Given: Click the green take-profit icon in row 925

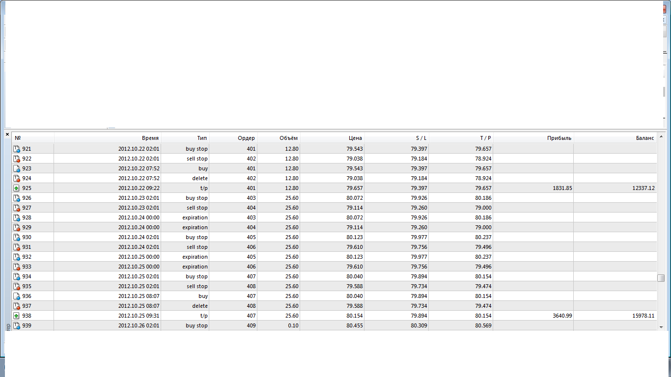Looking at the screenshot, I should (16, 188).
